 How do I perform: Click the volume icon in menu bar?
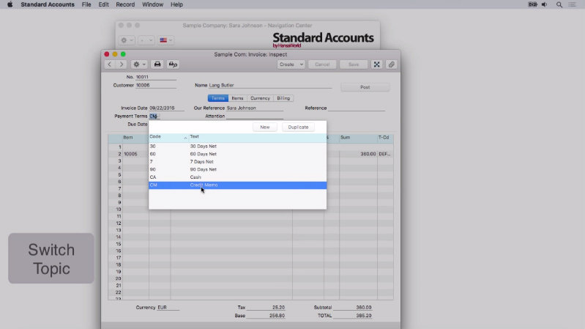[544, 4]
